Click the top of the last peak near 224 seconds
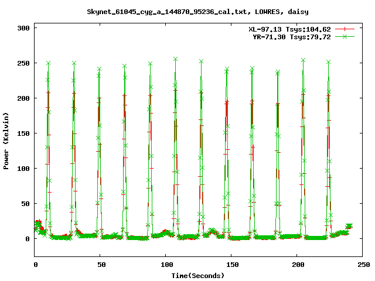 328,62
